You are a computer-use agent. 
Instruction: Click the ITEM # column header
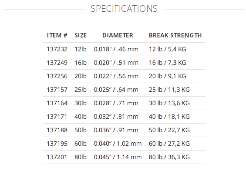(x=57, y=35)
